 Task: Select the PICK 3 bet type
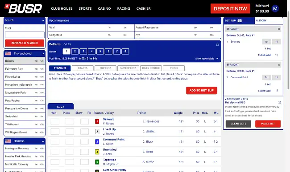coord(174,68)
